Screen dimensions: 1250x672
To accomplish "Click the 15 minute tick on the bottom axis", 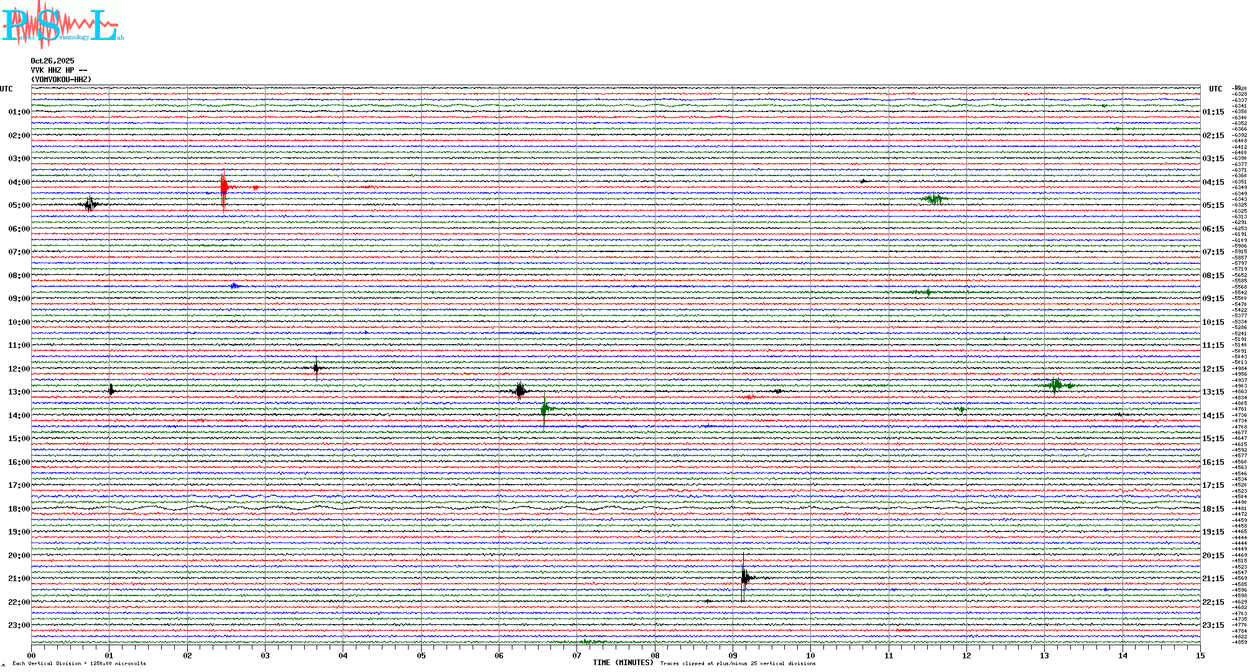I will pyautogui.click(x=1200, y=655).
